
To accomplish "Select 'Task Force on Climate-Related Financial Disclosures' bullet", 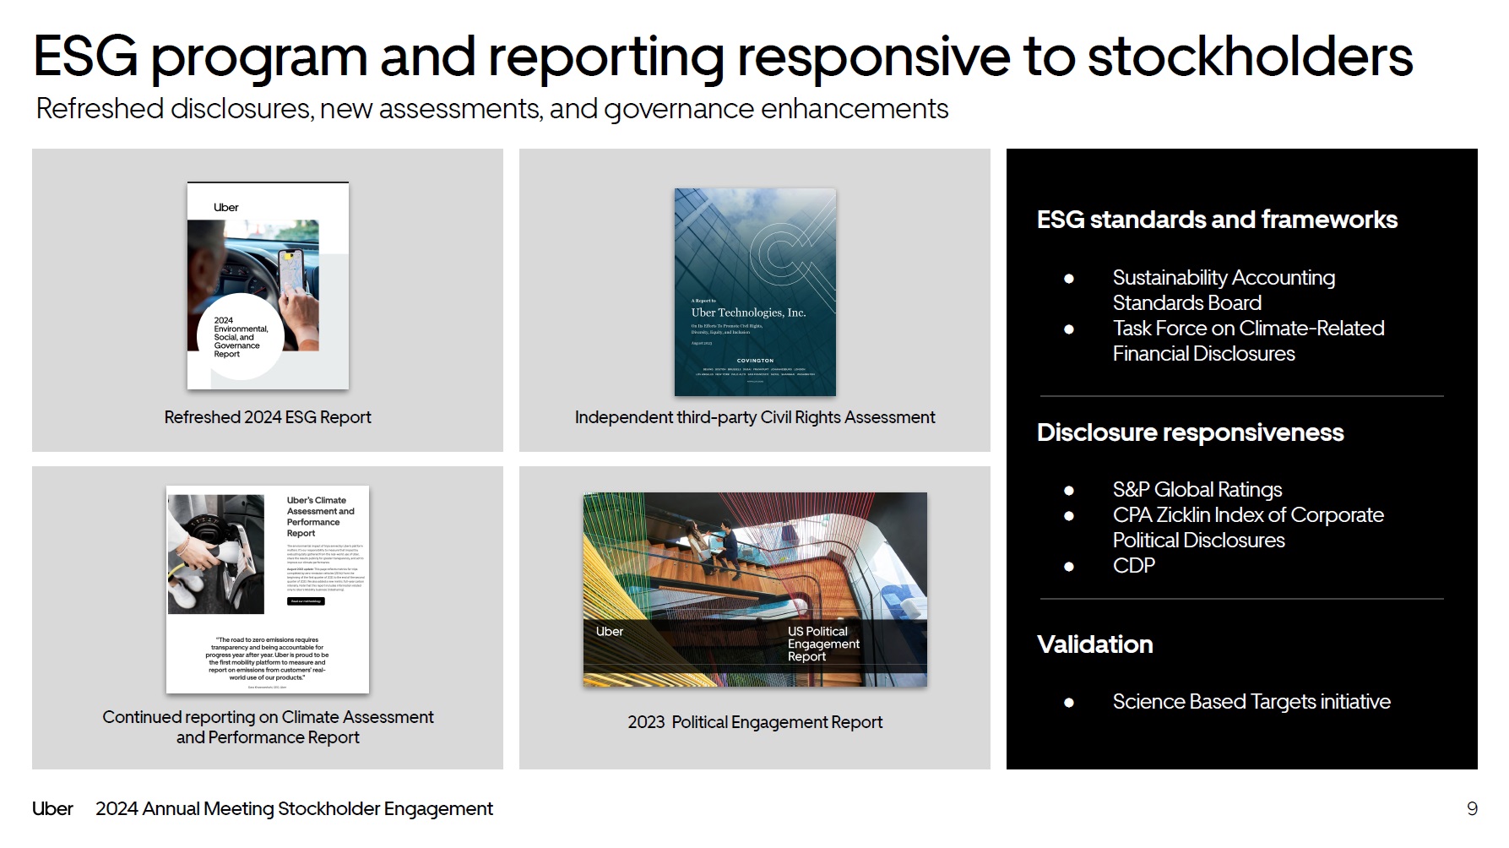I will click(1248, 340).
